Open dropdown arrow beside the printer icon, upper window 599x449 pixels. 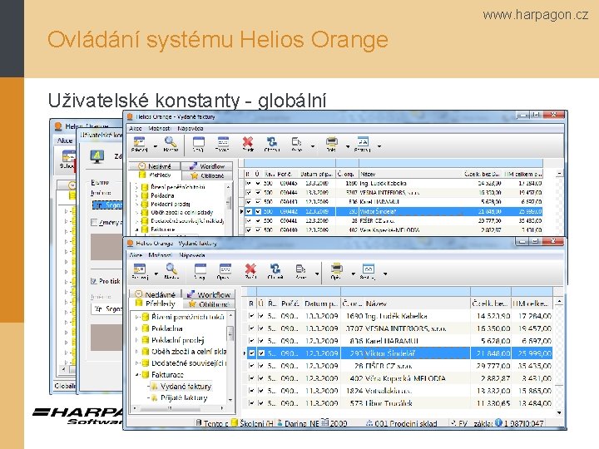click(x=348, y=146)
